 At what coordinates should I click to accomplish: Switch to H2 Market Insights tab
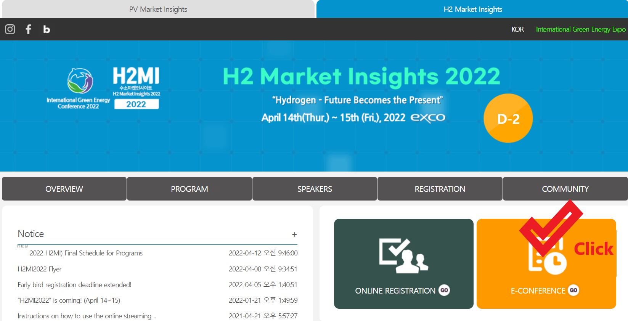coord(472,9)
